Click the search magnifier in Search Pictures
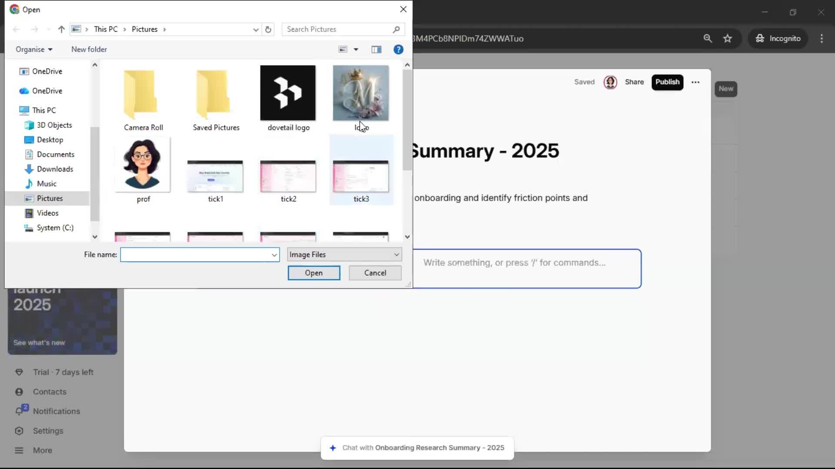Viewport: 835px width, 469px height. click(x=396, y=30)
